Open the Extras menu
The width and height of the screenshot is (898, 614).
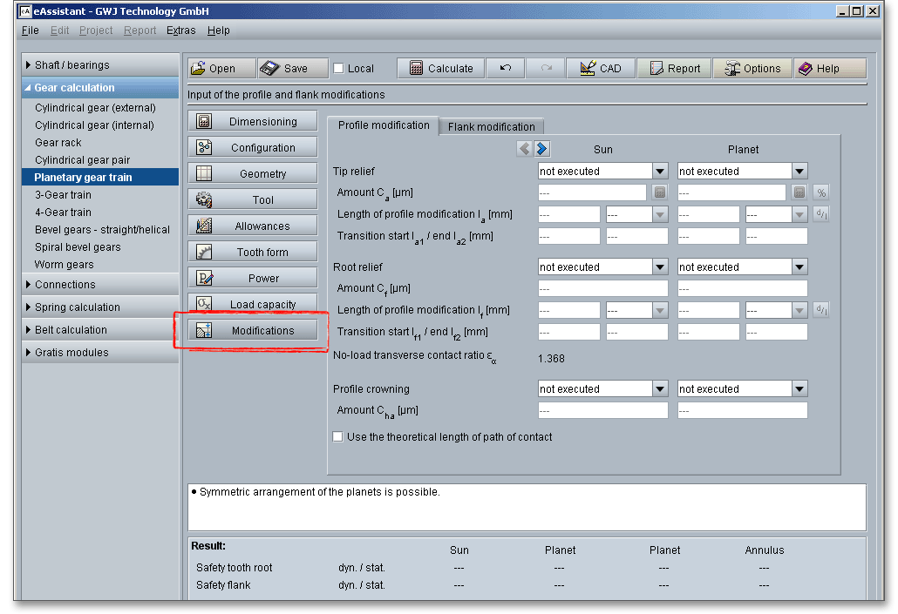(x=181, y=30)
